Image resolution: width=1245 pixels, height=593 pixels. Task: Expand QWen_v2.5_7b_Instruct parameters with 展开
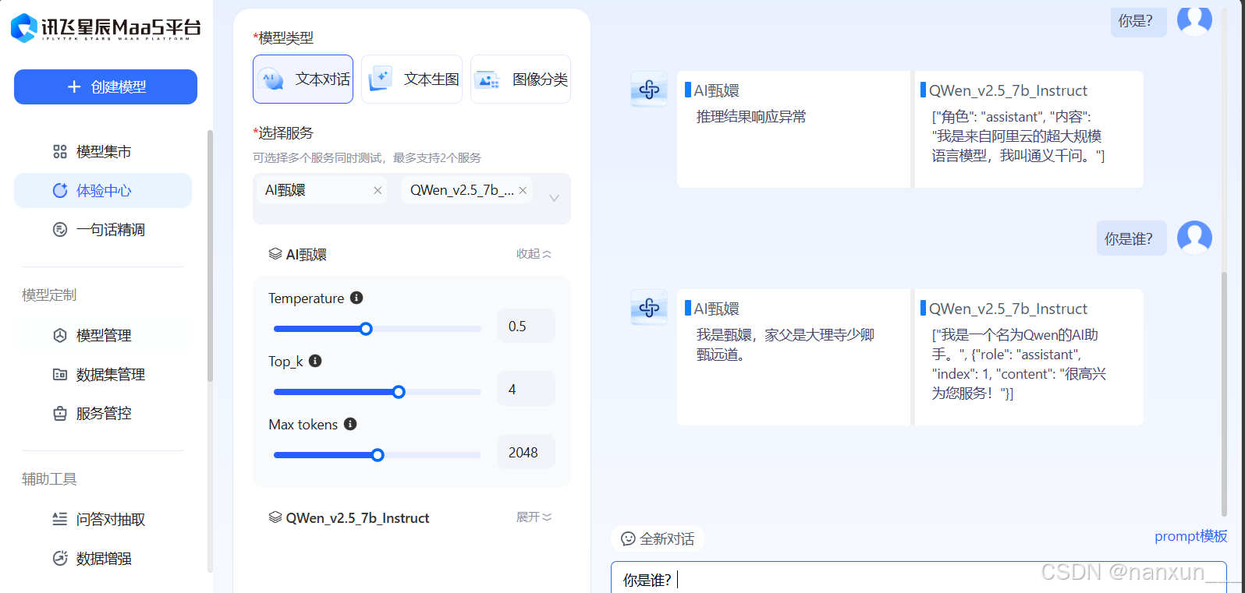coord(534,517)
